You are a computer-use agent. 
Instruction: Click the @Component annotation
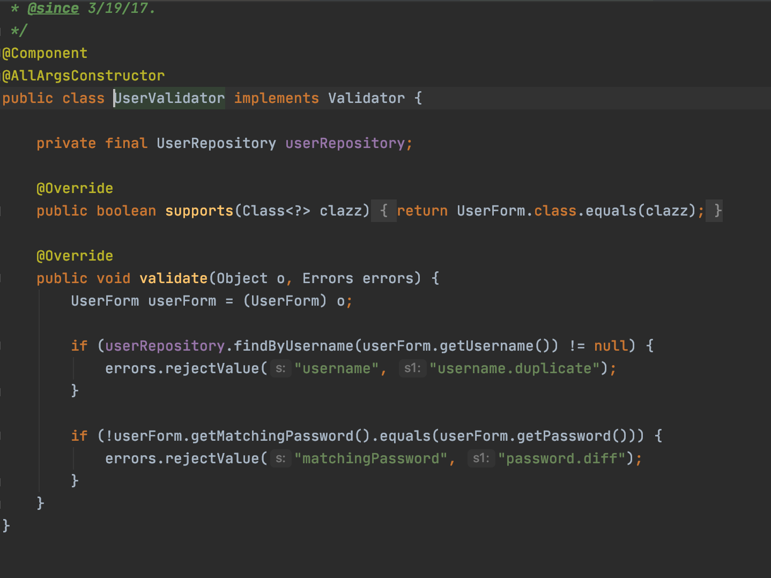coord(45,54)
